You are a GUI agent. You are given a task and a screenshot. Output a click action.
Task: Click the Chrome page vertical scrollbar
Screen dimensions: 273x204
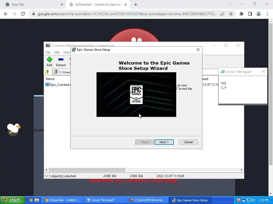271,94
